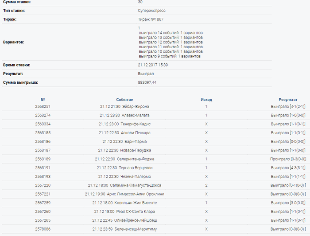The width and height of the screenshot is (310, 236).
Task: Select the Суперэкспресс bet type value
Action: pos(151,11)
